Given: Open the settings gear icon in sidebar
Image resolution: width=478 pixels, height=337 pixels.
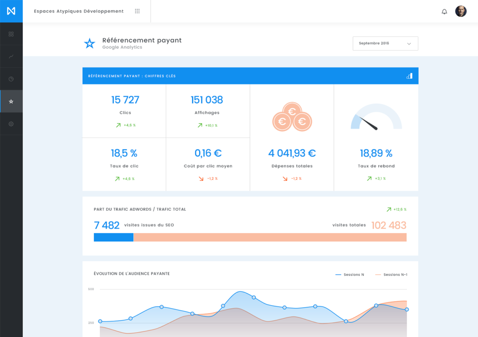Looking at the screenshot, I should (x=11, y=124).
